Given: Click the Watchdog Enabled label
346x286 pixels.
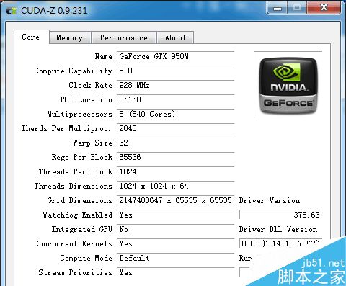Looking at the screenshot, I should pos(78,215).
